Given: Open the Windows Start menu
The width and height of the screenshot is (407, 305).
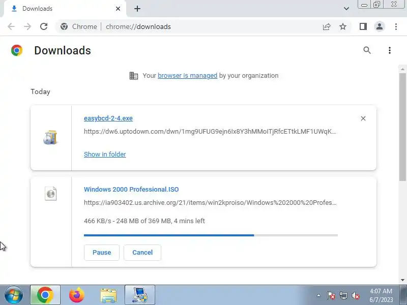Looking at the screenshot, I should [14, 295].
